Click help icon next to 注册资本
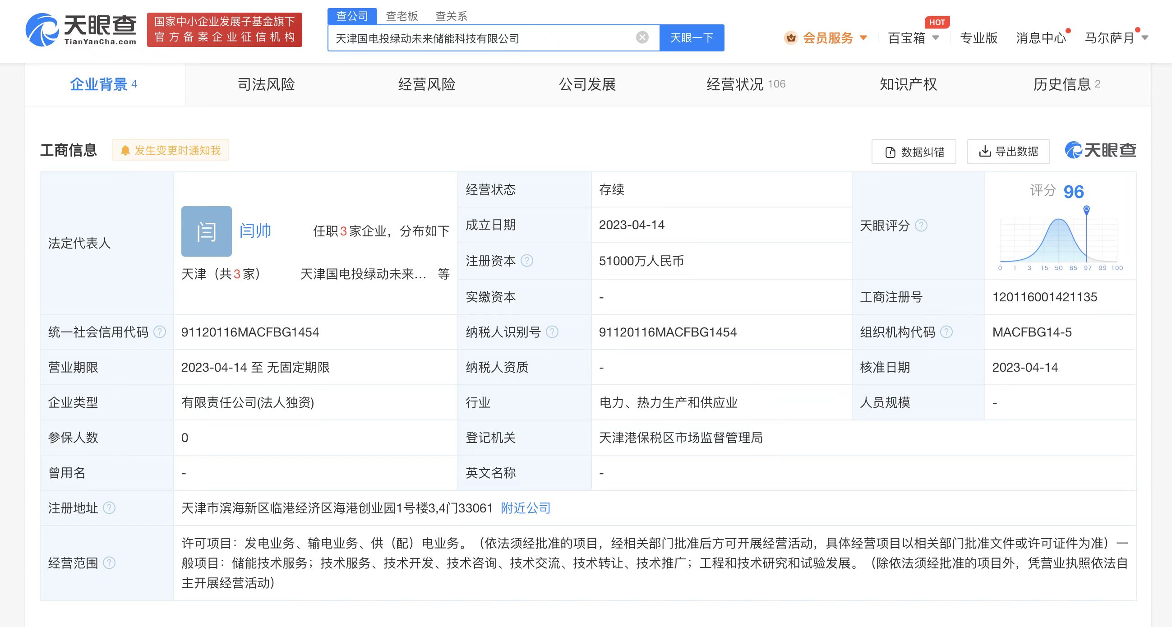This screenshot has height=627, width=1172. coord(526,261)
